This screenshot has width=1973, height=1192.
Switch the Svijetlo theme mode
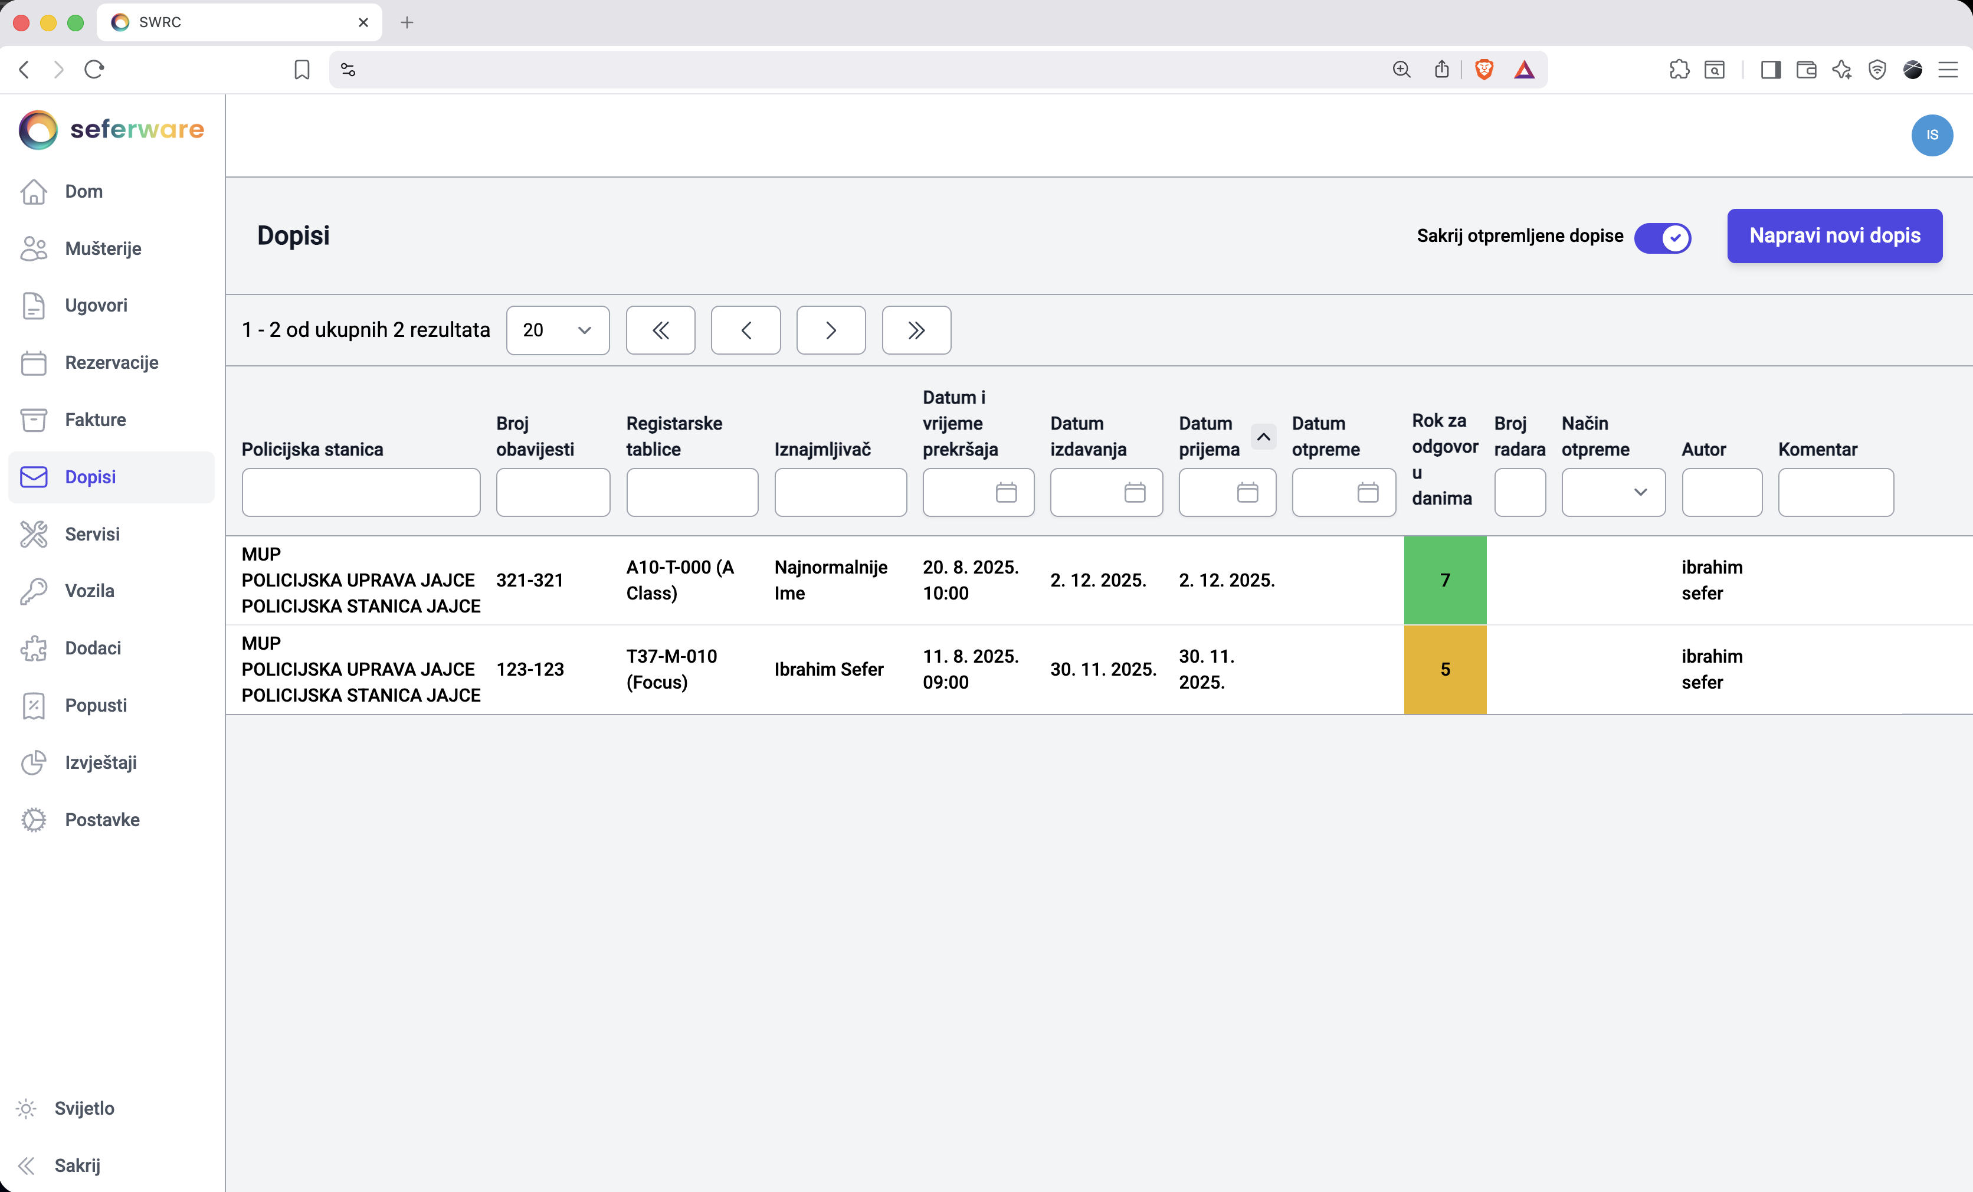tap(83, 1108)
